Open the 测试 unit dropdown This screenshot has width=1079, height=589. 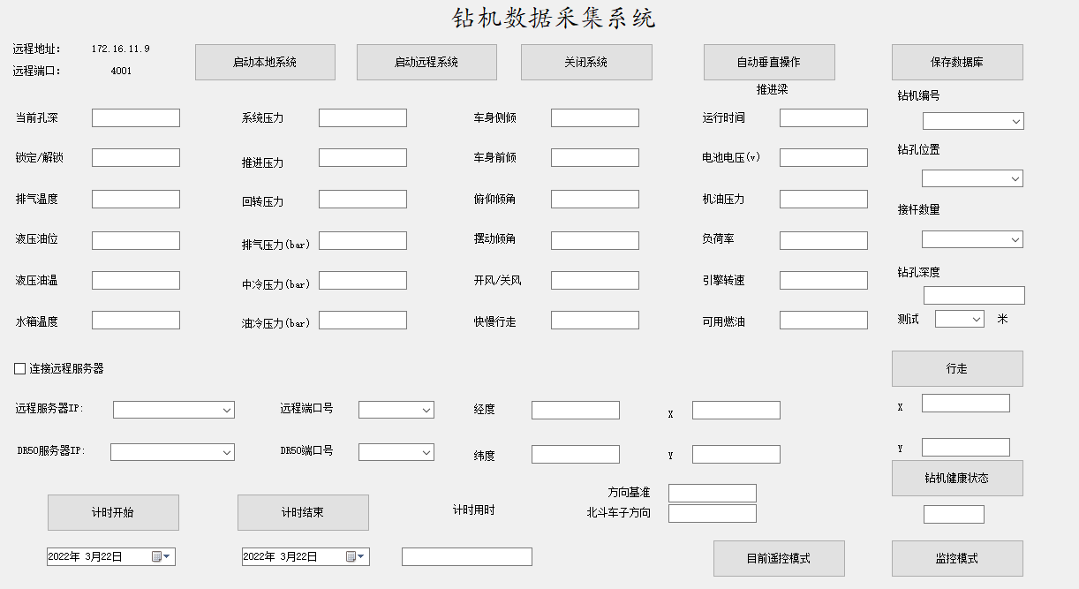(976, 319)
